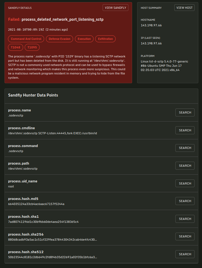The width and height of the screenshot is (202, 268).
Task: Click the md5 hash 664035124a33cb4ac6aac67157f5244a
Action: (36, 204)
